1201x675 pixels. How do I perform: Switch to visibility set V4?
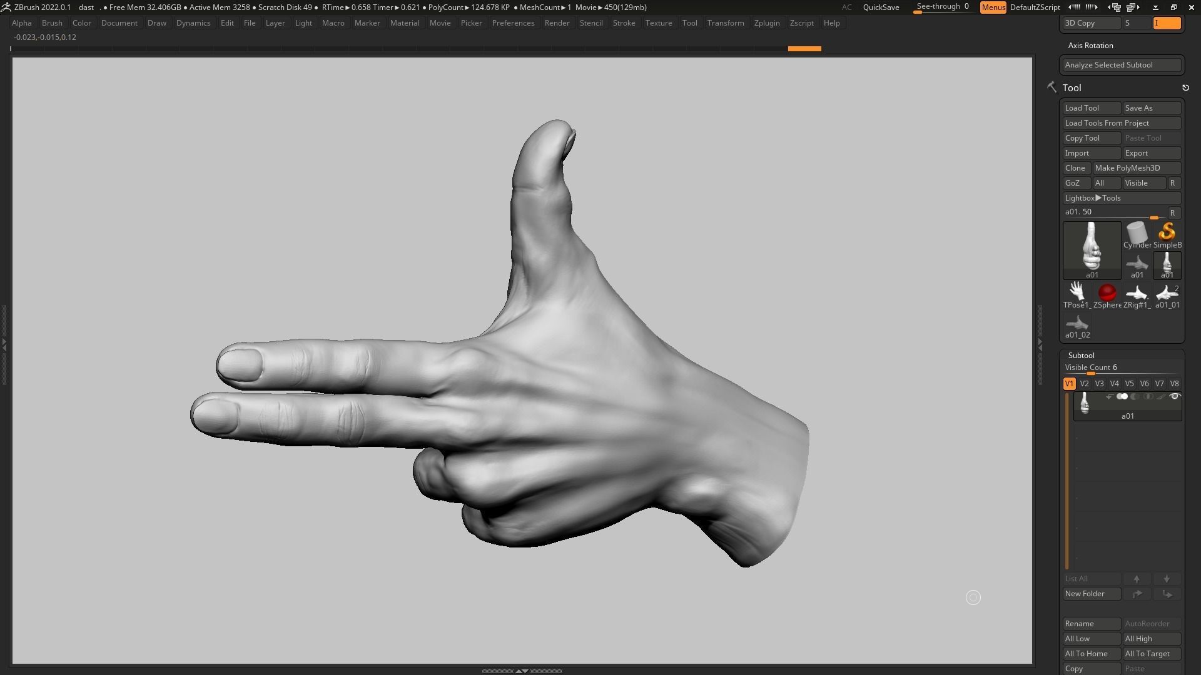1114,384
